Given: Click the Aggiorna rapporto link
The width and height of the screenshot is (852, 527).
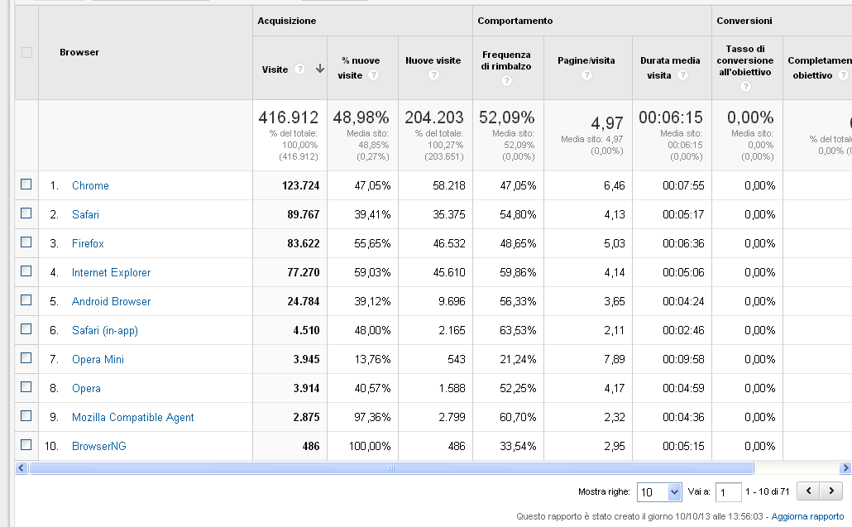Looking at the screenshot, I should pos(807,516).
